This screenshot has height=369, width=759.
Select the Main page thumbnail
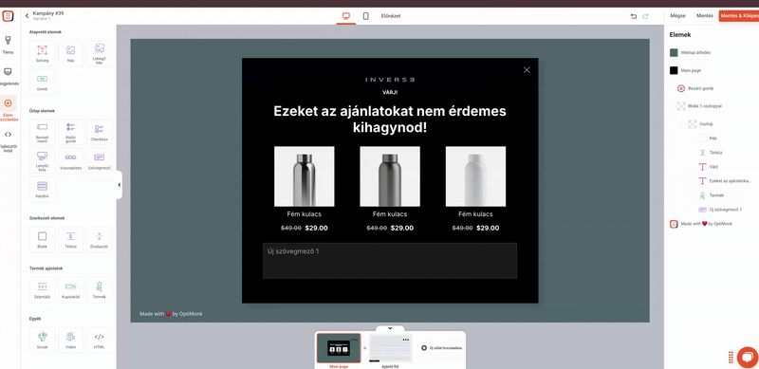tap(339, 348)
